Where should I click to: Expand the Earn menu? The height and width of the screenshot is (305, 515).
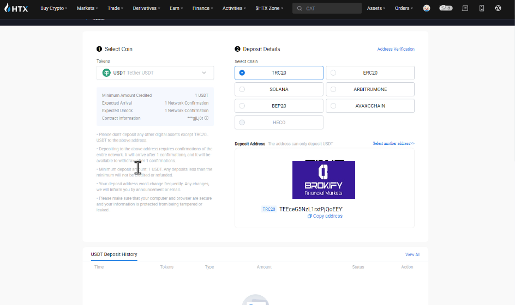pos(176,8)
